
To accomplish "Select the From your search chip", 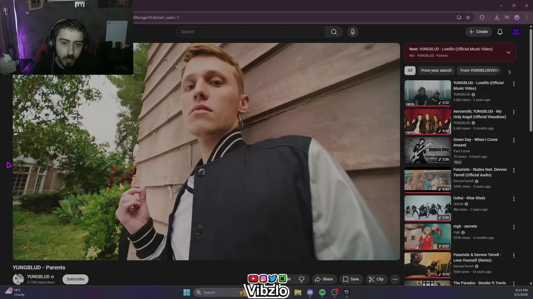I will (x=436, y=71).
